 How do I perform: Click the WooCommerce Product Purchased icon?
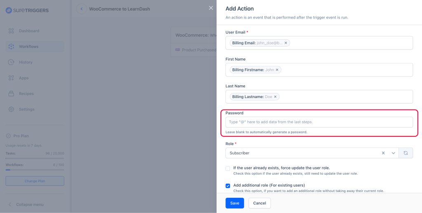178,50
